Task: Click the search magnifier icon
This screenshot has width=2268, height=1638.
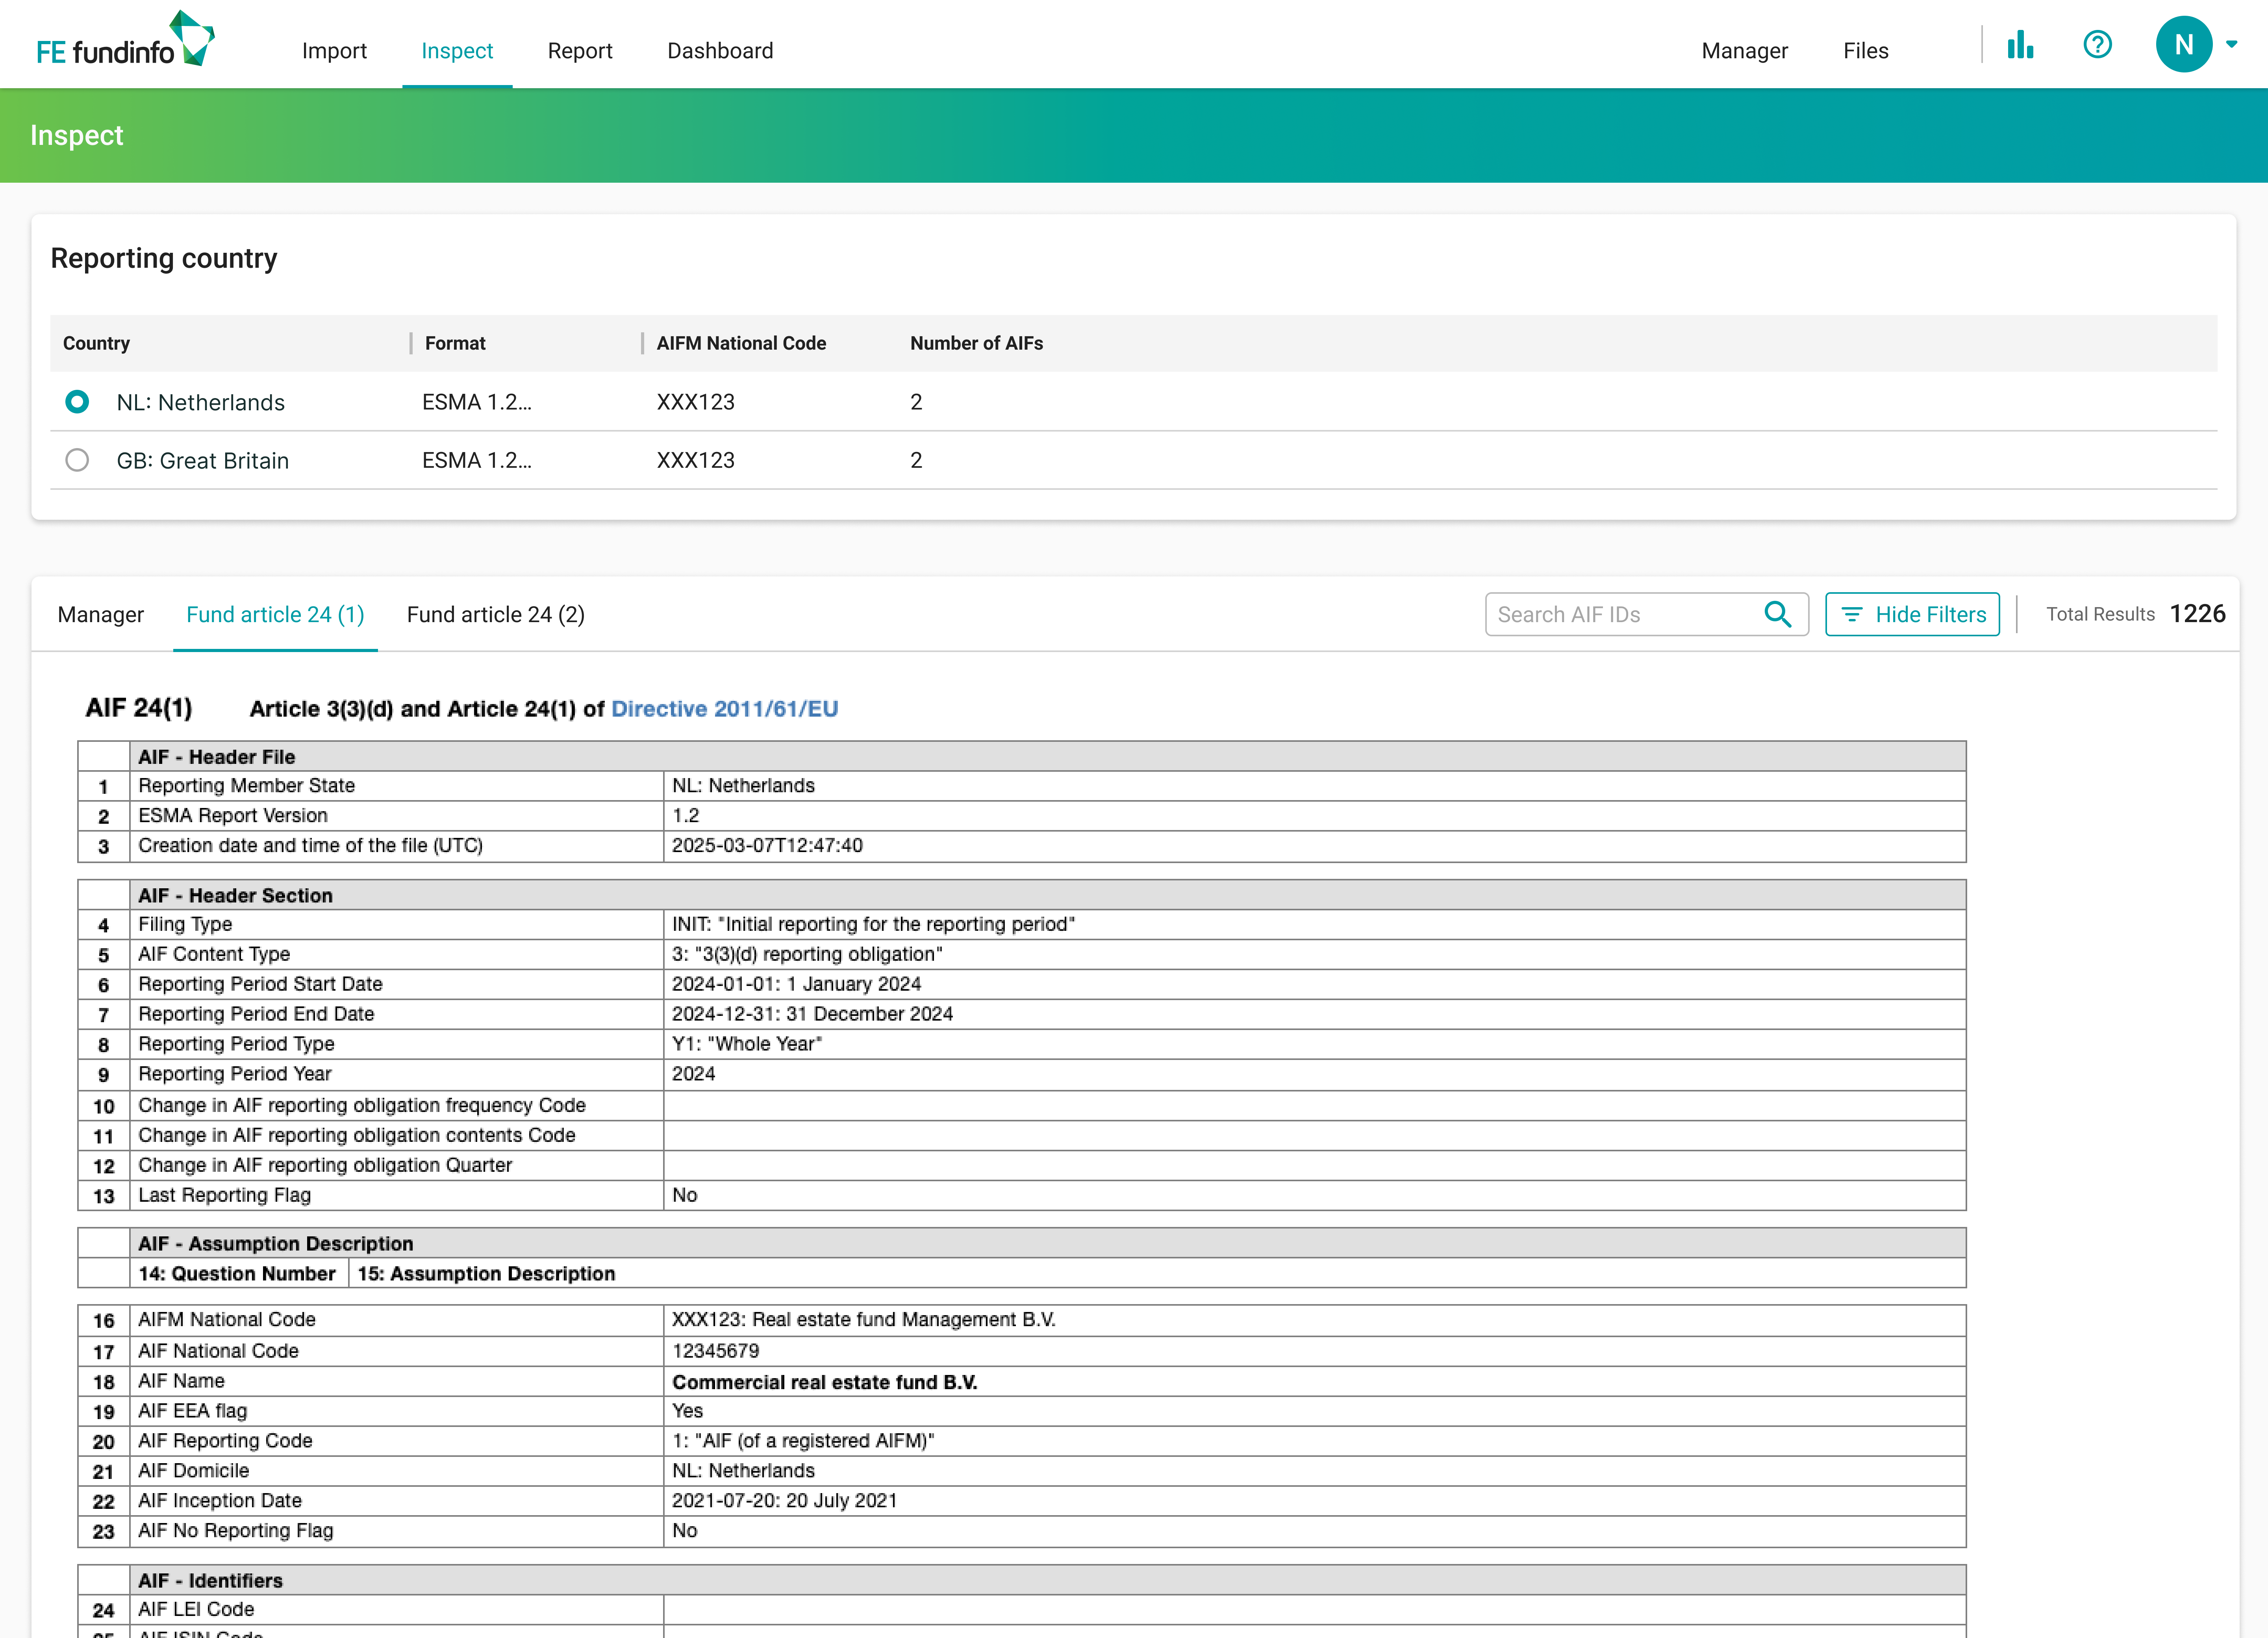Action: [1777, 614]
